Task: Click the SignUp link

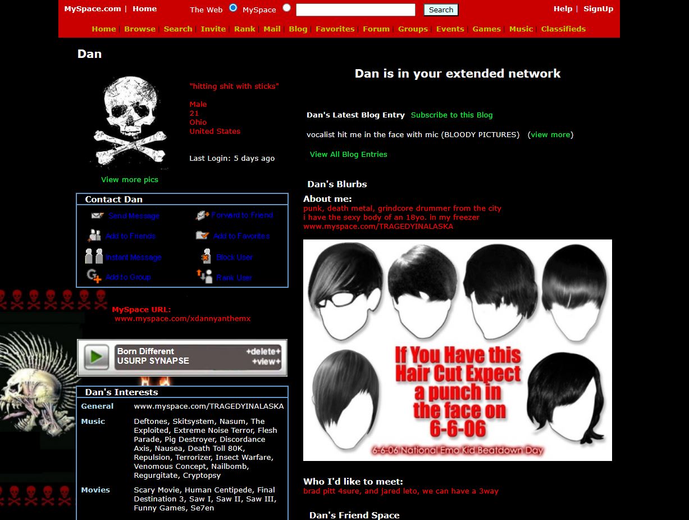Action: [598, 9]
